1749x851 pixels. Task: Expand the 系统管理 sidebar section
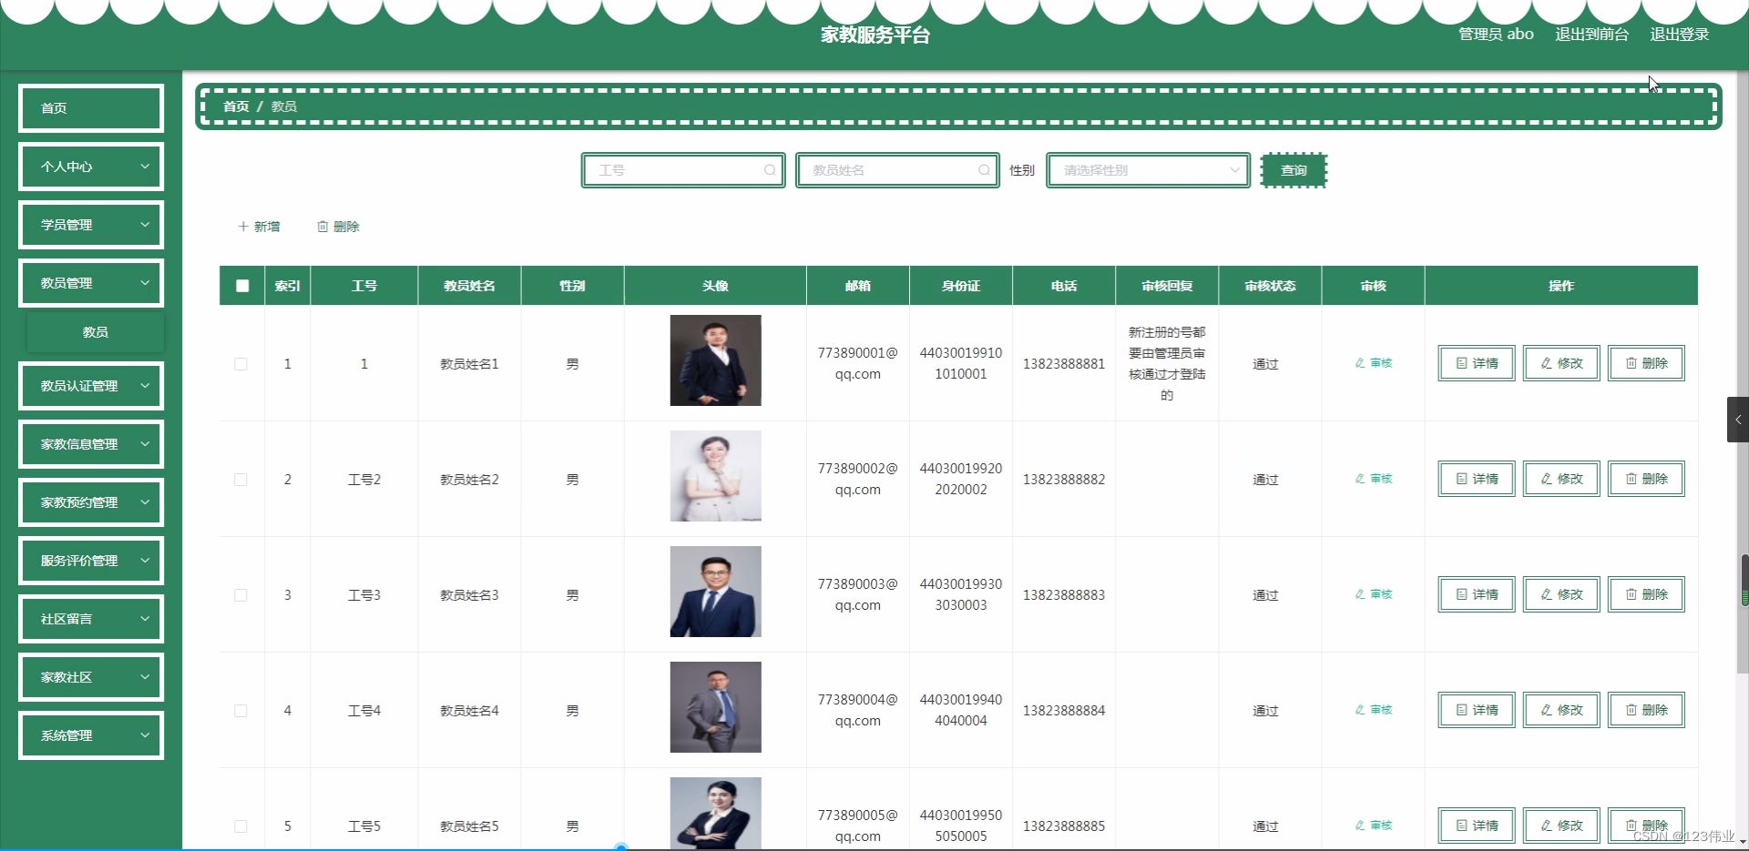pyautogui.click(x=90, y=735)
